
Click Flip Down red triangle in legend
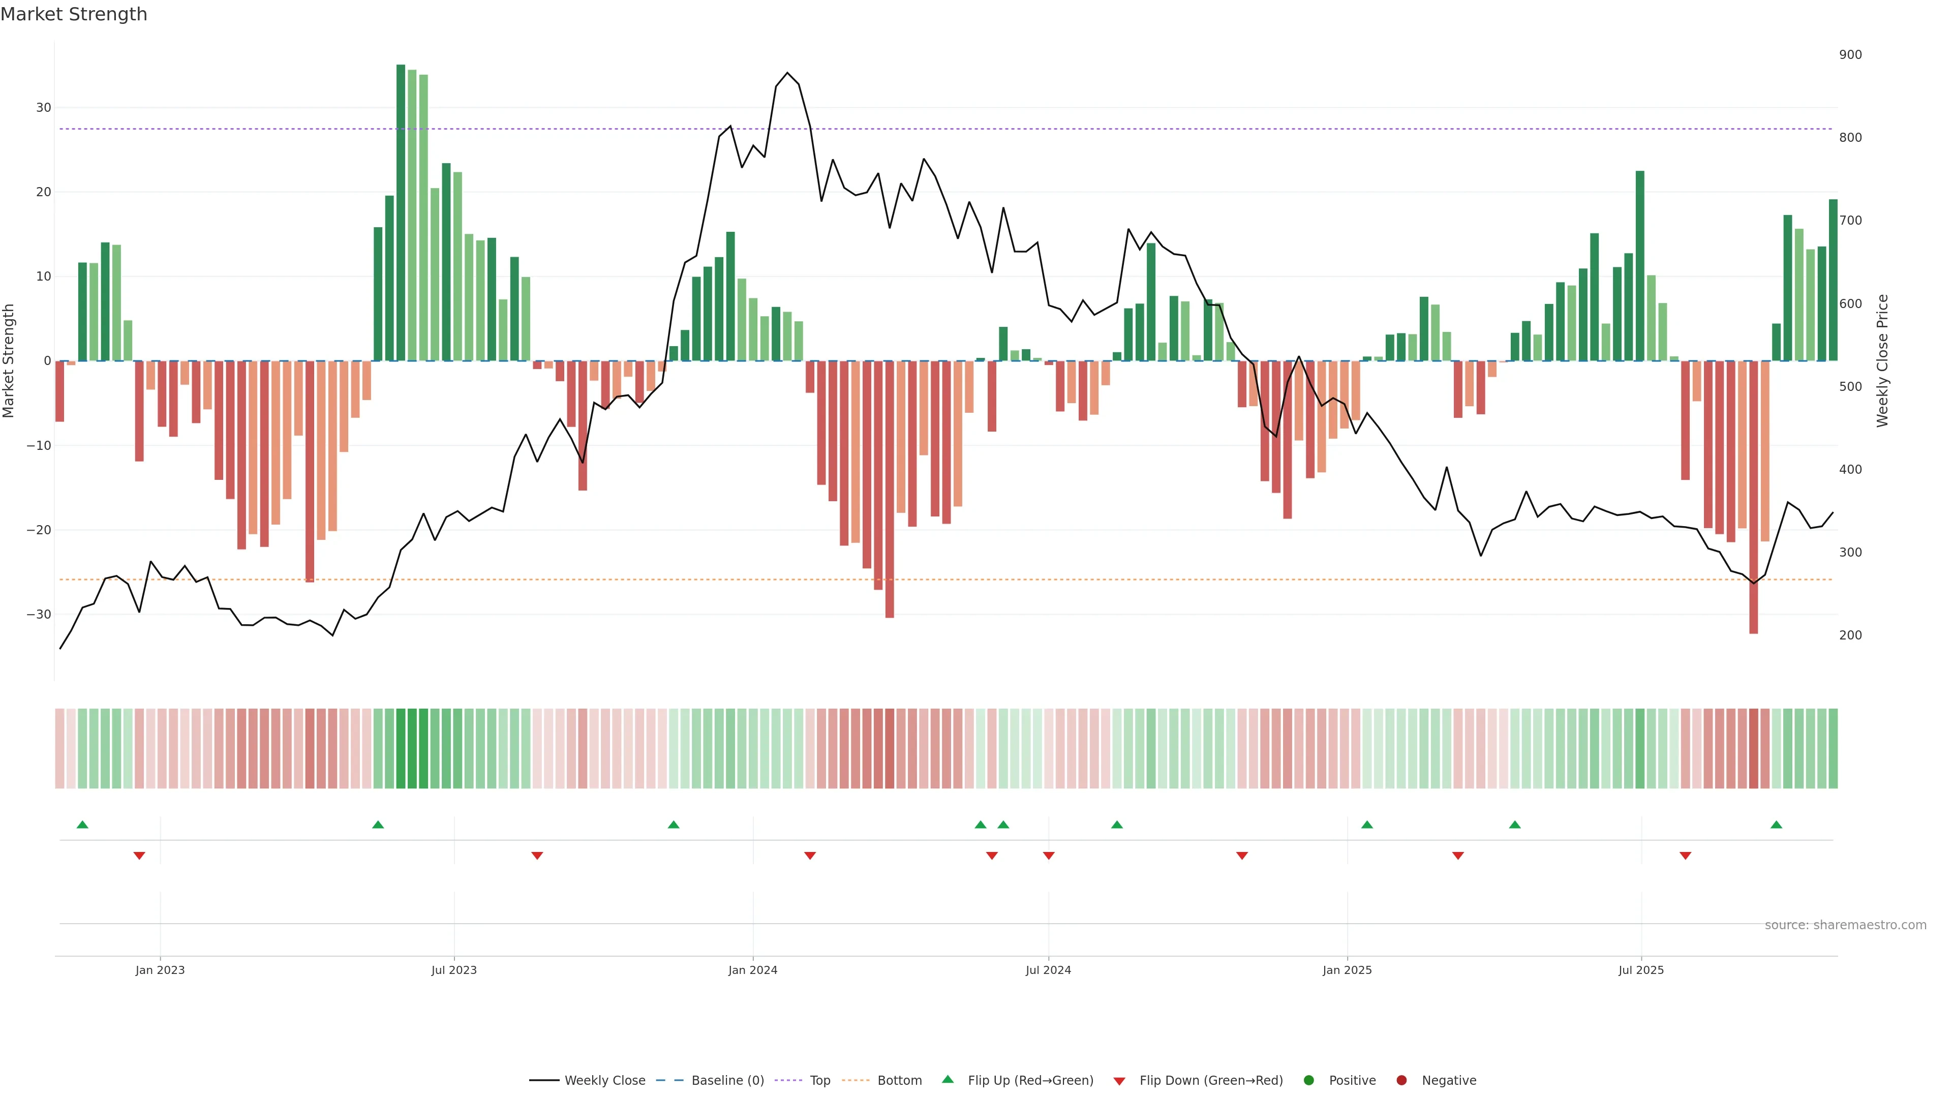coord(1119,1081)
